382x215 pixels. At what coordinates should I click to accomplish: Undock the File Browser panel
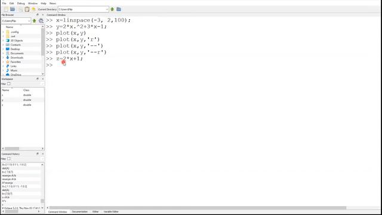(38, 15)
